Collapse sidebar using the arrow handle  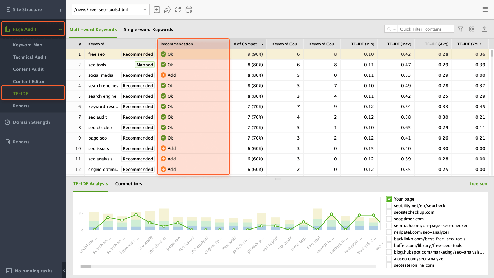click(64, 270)
